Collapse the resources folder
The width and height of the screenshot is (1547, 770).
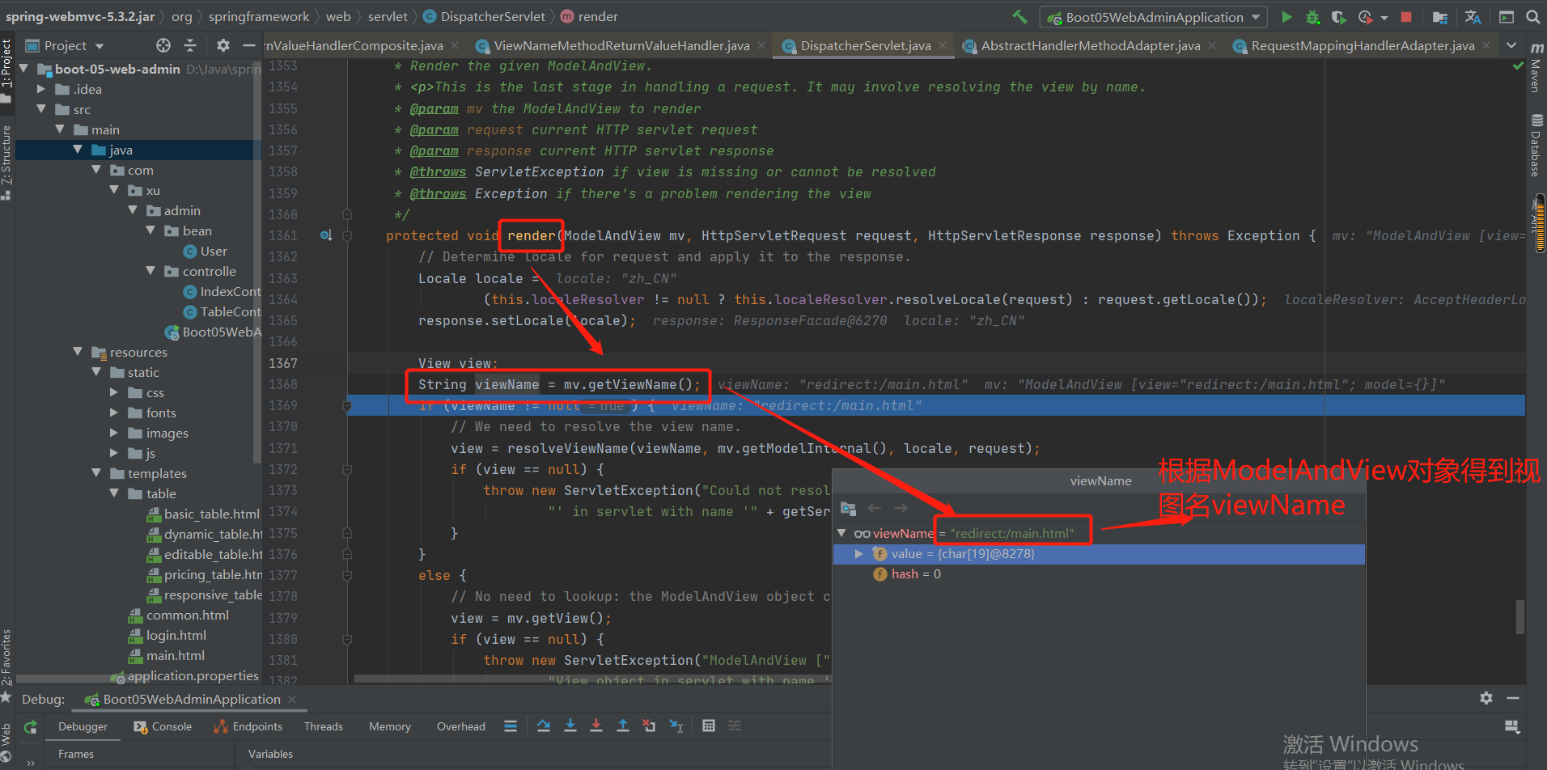coord(78,352)
